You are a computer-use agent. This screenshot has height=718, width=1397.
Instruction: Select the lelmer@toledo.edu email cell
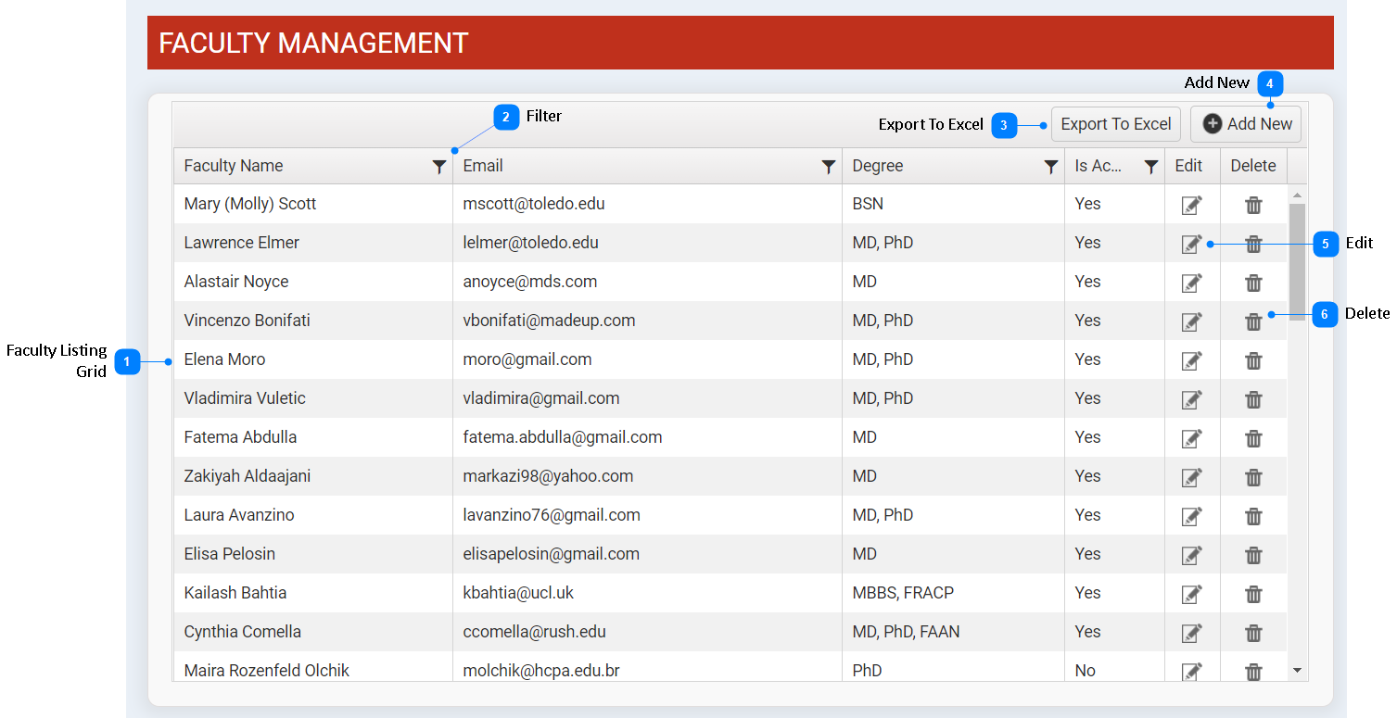click(x=530, y=243)
